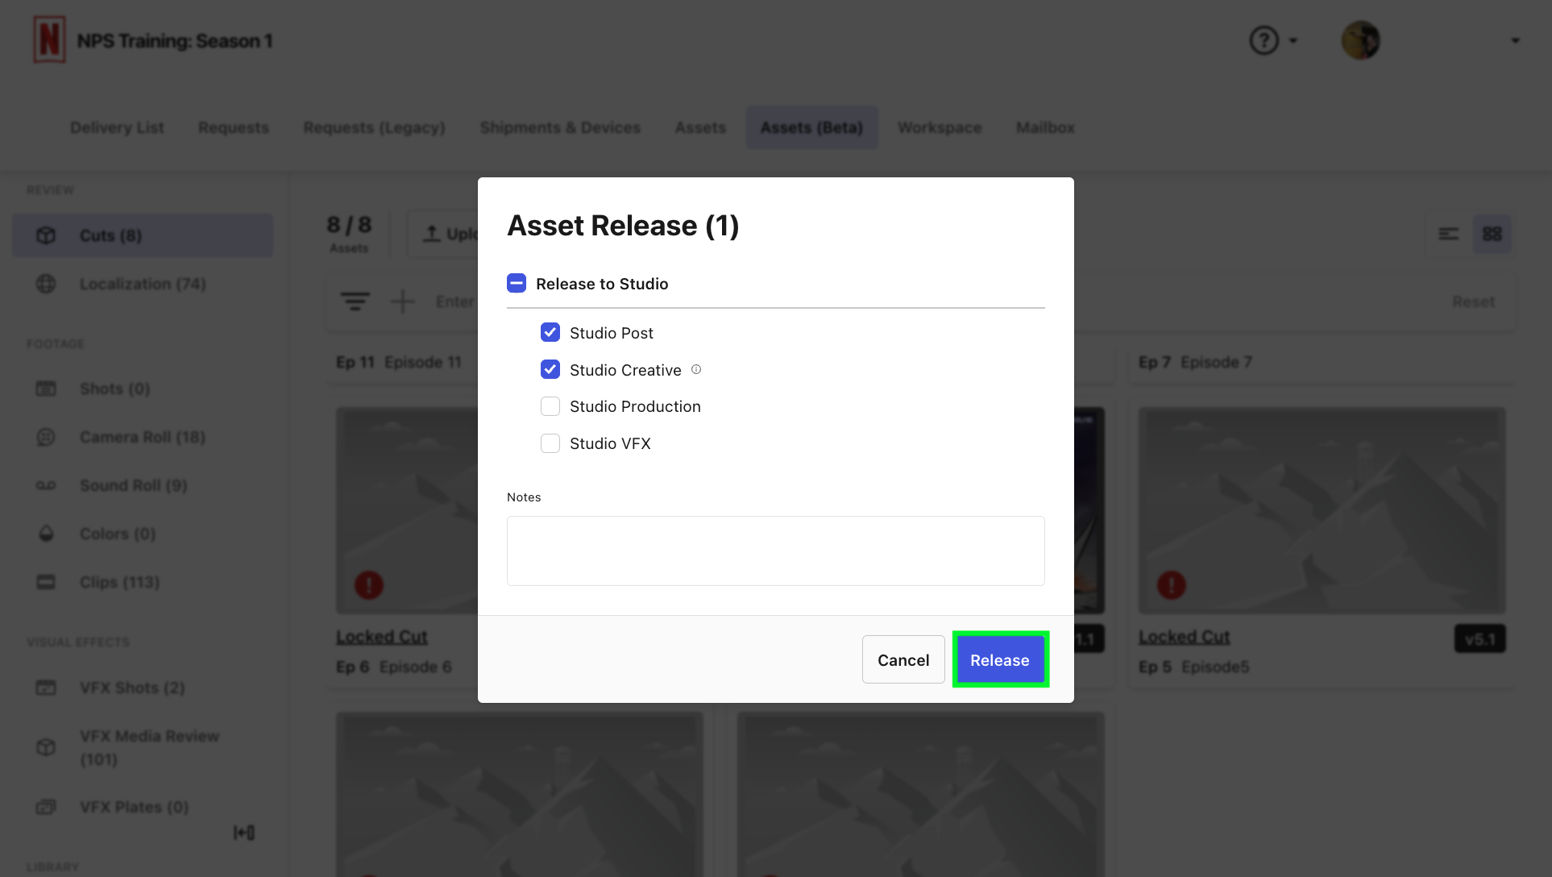This screenshot has width=1552, height=877.
Task: Open the Ep 5 Locked Cut link
Action: point(1185,637)
